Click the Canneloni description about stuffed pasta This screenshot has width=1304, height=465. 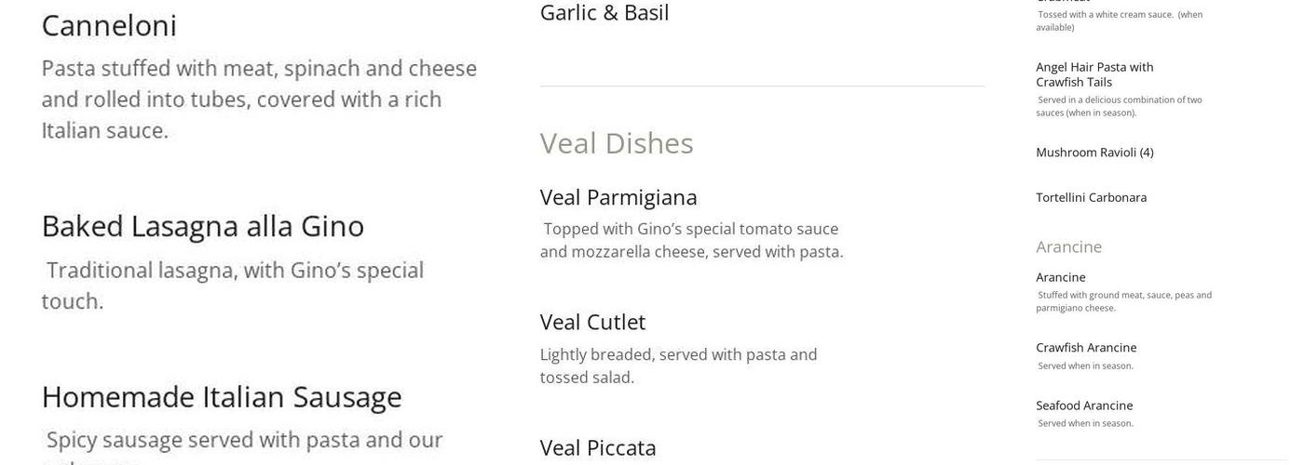pos(258,100)
